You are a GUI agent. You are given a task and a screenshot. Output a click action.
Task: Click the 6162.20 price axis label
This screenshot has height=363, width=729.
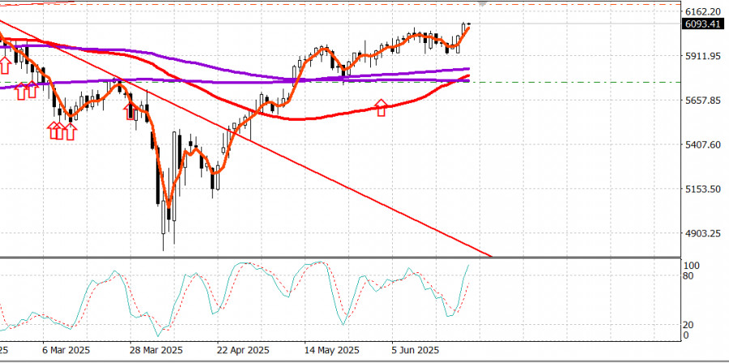pyautogui.click(x=702, y=11)
